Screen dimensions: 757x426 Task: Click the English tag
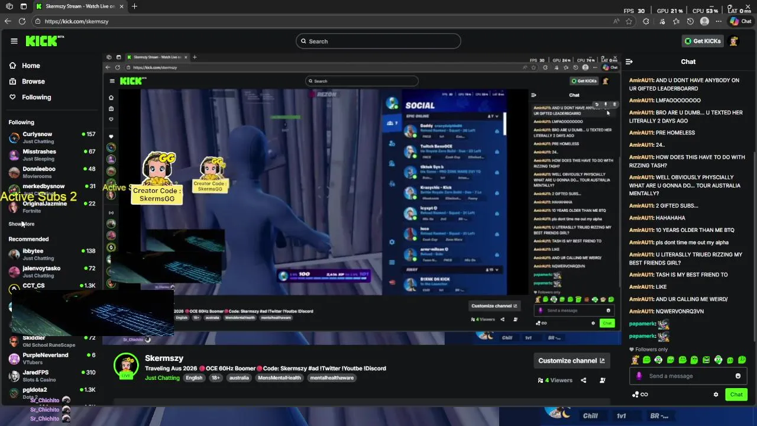pos(194,378)
